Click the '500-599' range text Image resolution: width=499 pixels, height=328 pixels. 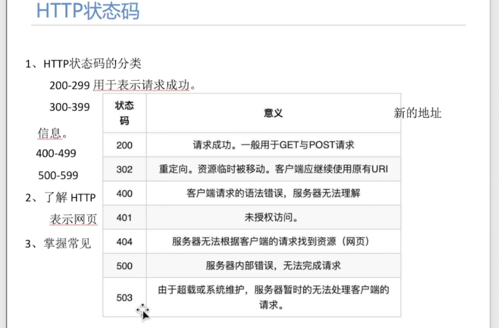[x=58, y=175]
